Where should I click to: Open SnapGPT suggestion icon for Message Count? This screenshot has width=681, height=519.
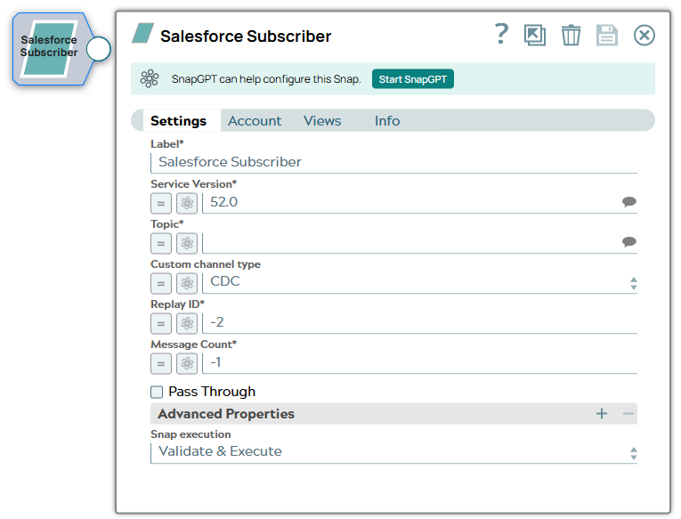point(187,363)
